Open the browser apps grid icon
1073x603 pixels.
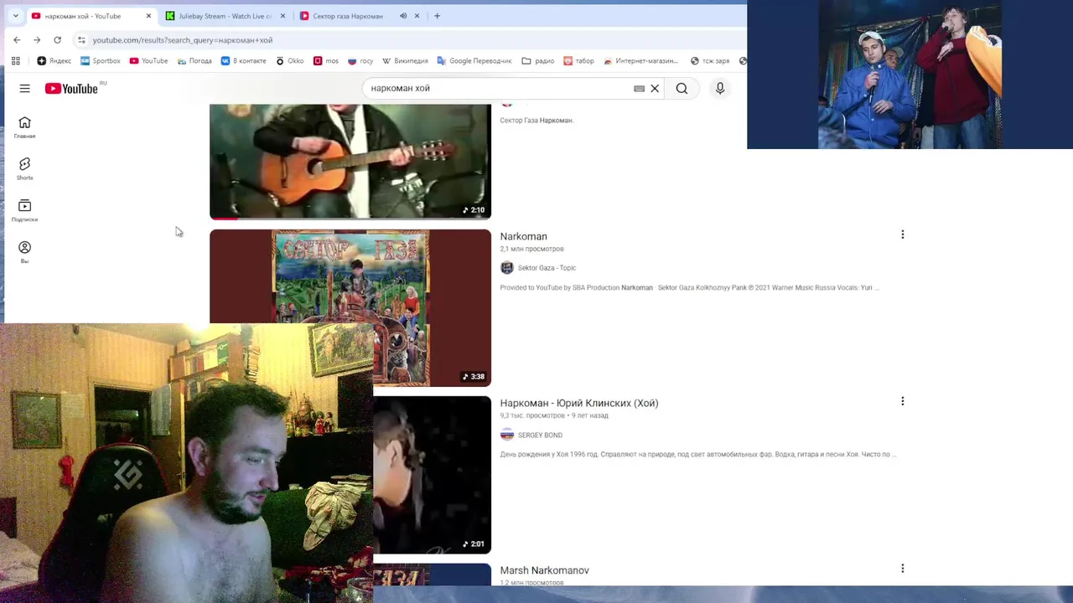tap(15, 60)
